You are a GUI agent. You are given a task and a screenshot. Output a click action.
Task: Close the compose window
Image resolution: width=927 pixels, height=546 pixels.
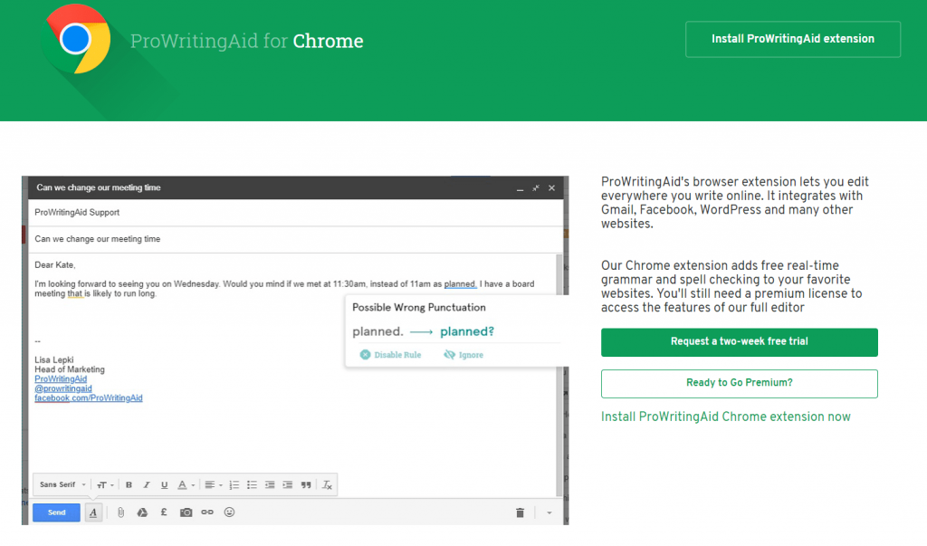click(x=551, y=188)
